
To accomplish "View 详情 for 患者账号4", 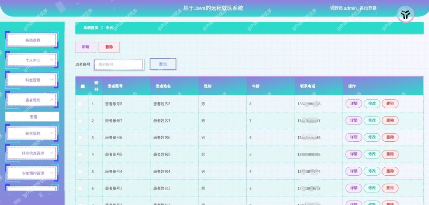I will point(354,171).
